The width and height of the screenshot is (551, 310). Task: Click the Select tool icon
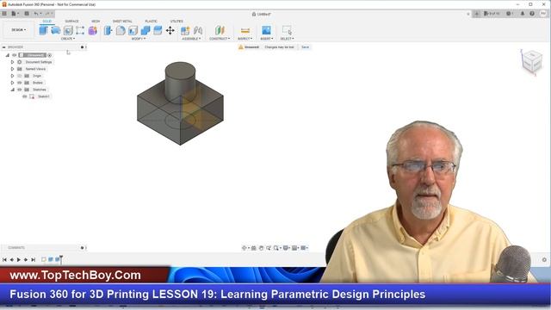pos(287,30)
